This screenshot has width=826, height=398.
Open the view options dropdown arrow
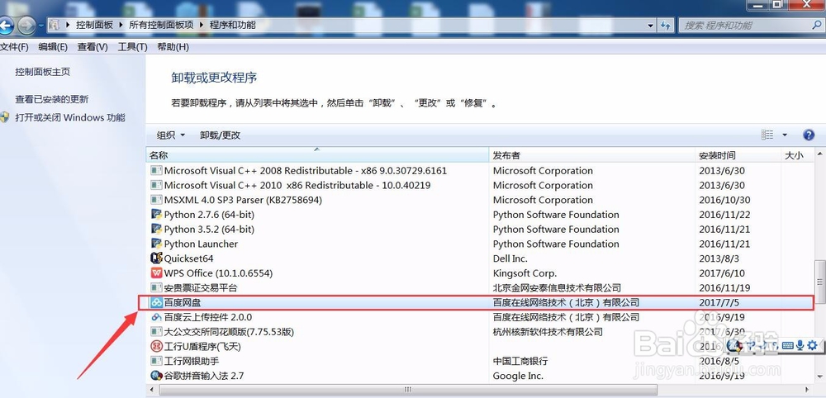coord(785,135)
